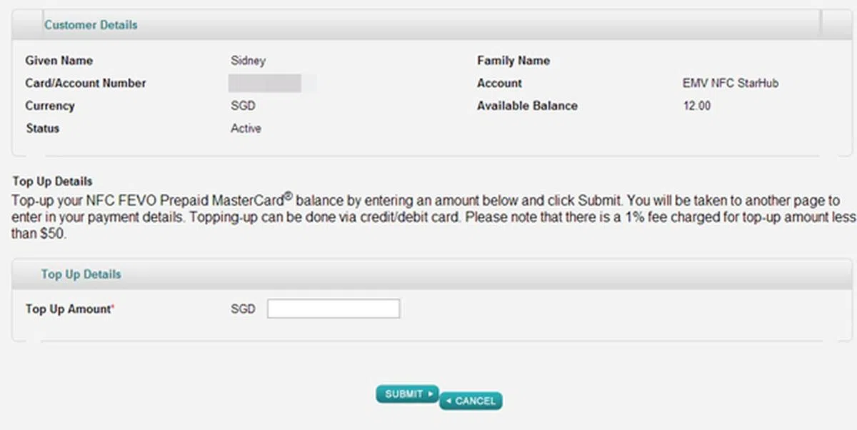The height and width of the screenshot is (430, 857).
Task: Click the bold Top Up Details heading
Action: click(52, 181)
